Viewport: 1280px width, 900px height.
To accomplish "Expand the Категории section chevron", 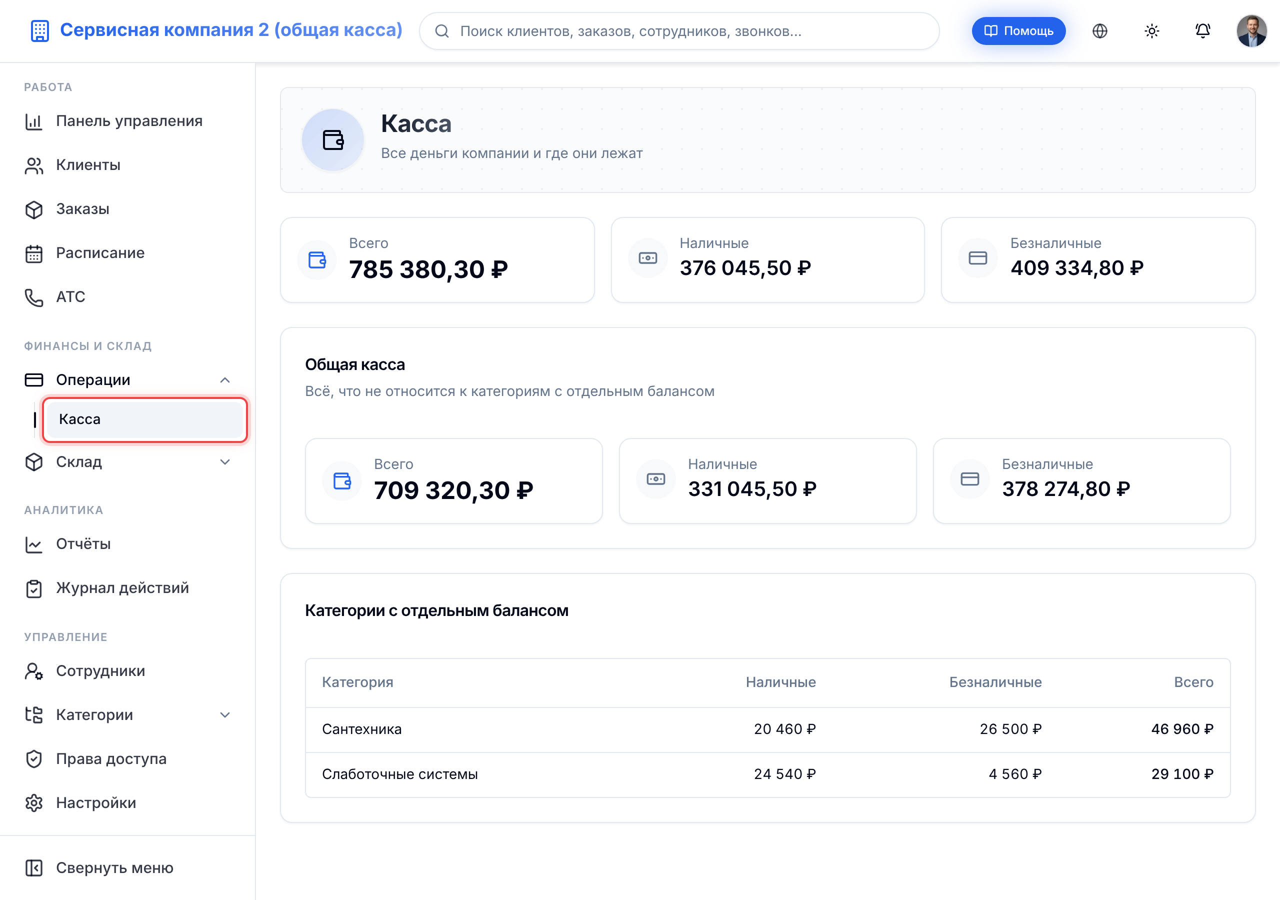I will coord(224,715).
